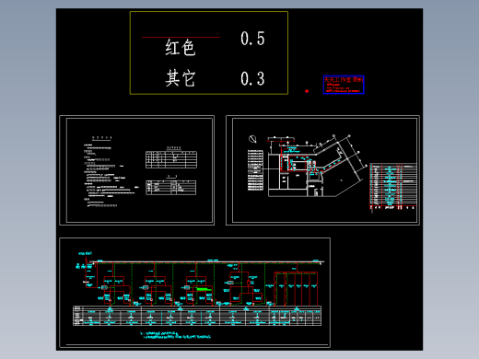The image size is (479, 359).
Task: Click the lower table in notes sheet
Action: pos(170,188)
